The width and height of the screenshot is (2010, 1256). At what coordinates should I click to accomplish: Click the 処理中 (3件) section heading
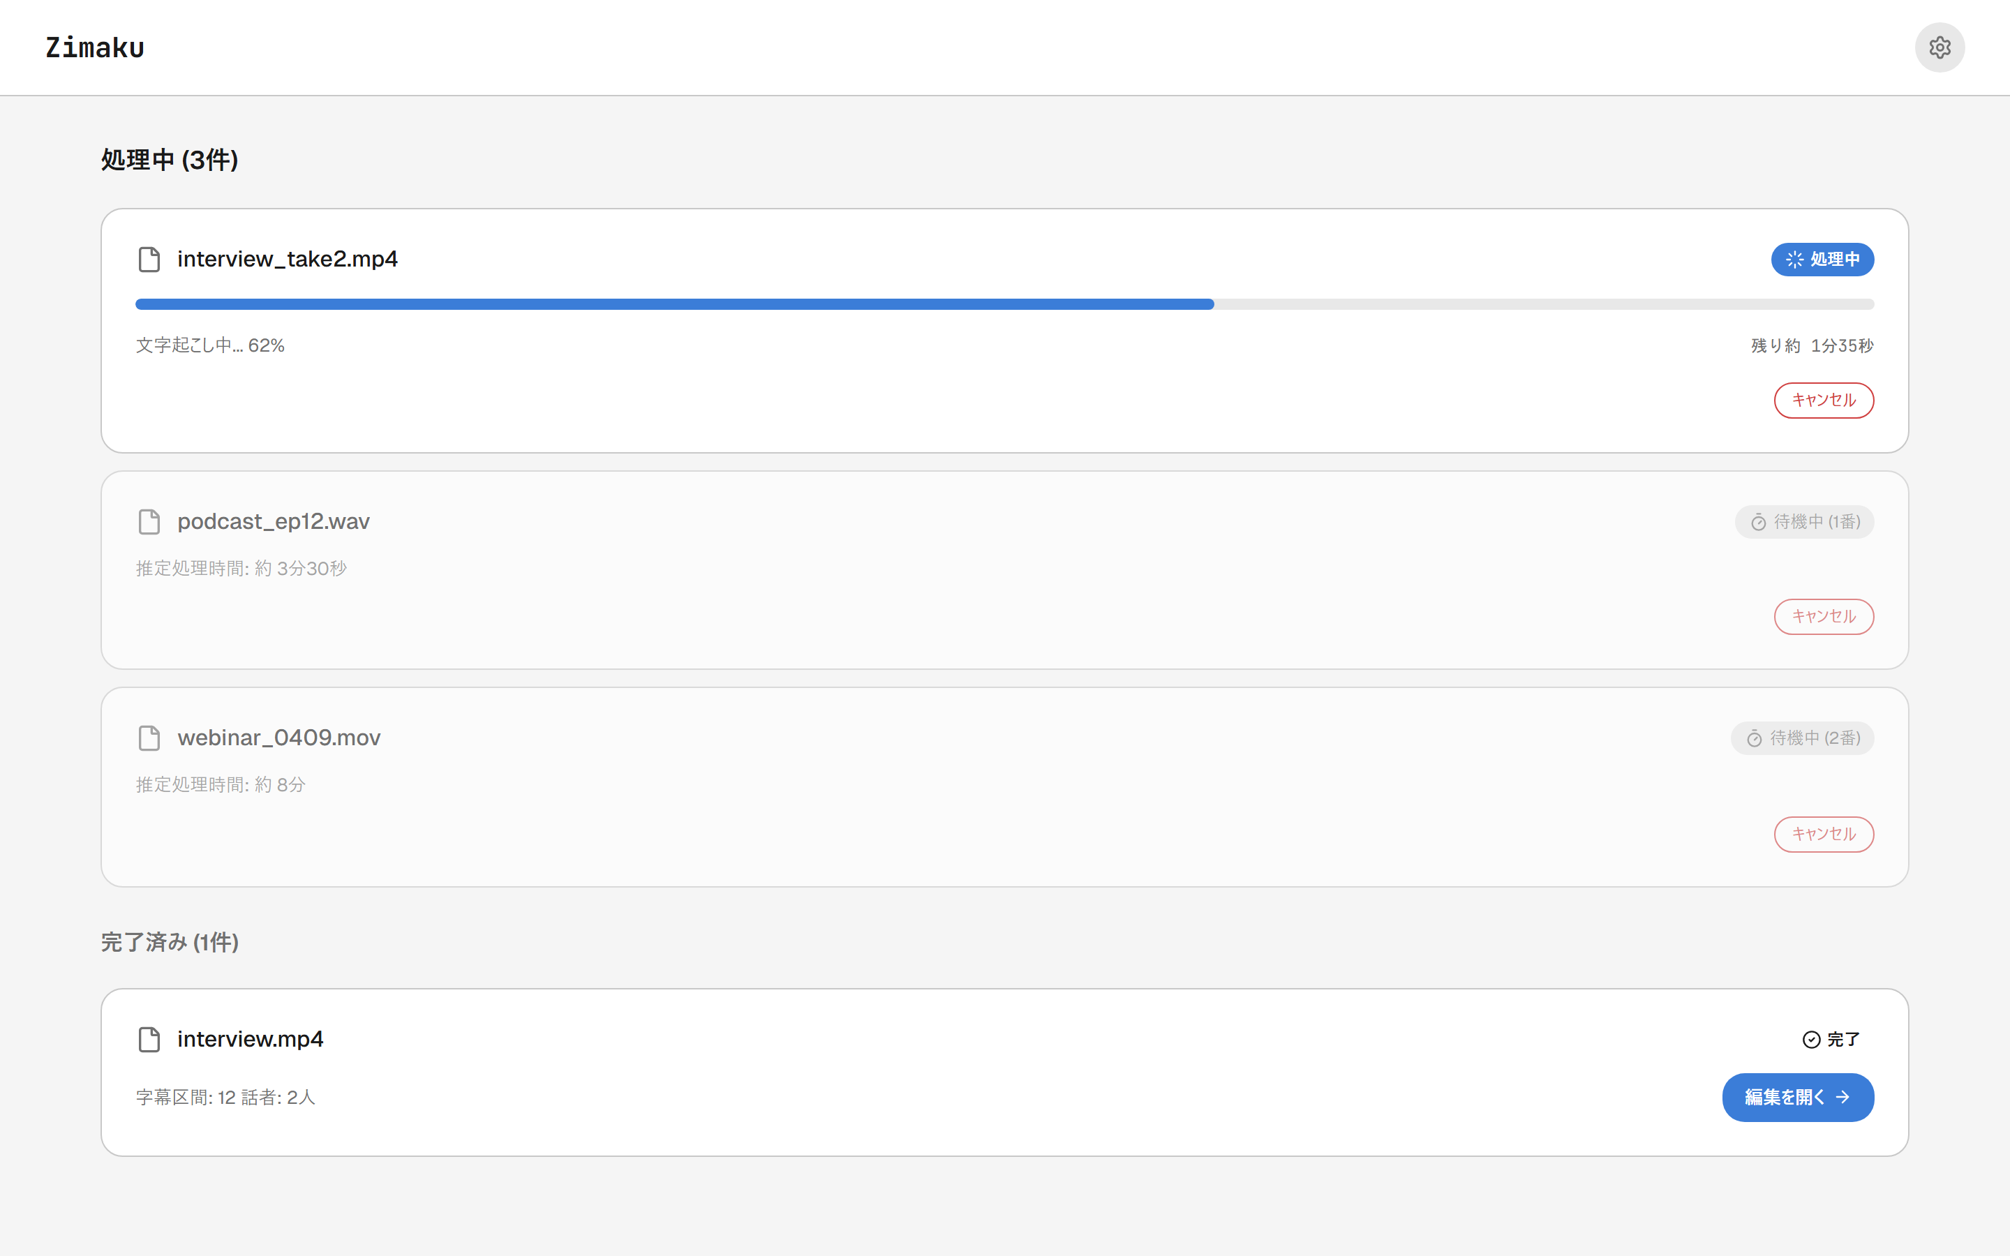click(x=170, y=160)
